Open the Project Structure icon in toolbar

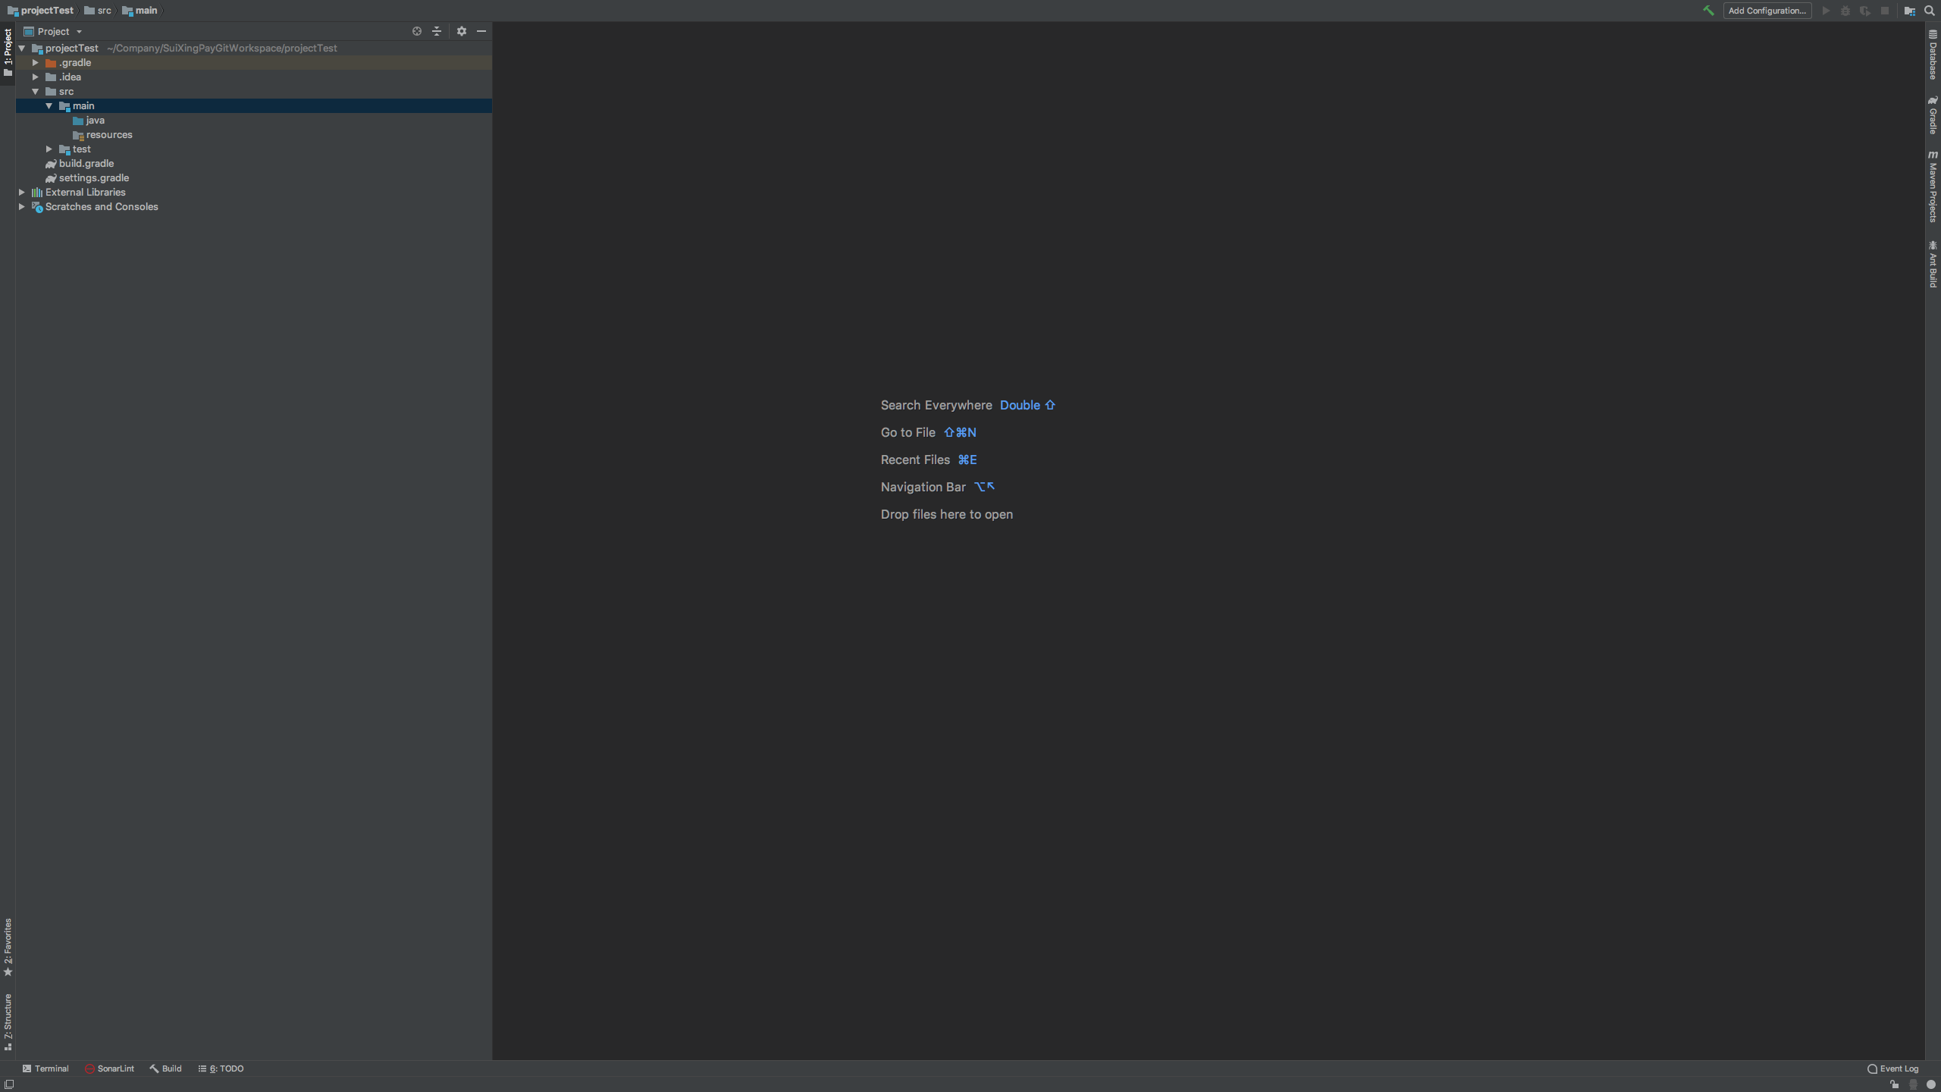coord(1909,11)
